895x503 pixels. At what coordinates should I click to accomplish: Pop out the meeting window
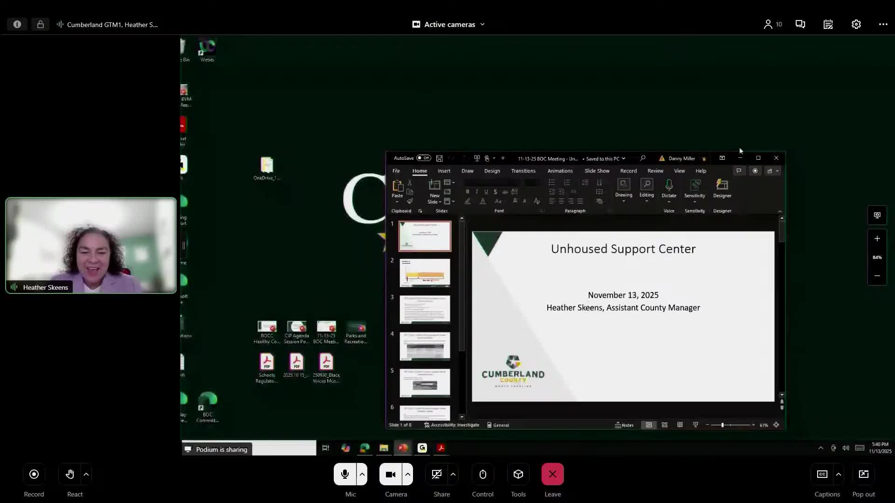863,474
